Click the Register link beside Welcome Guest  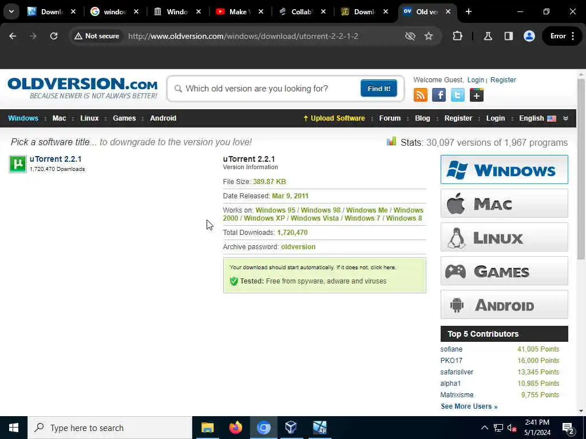[503, 80]
